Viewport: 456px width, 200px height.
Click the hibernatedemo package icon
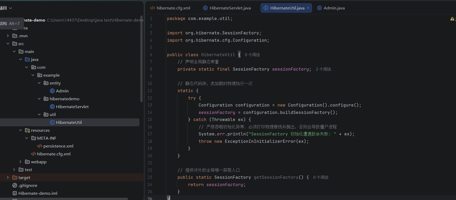(x=46, y=99)
